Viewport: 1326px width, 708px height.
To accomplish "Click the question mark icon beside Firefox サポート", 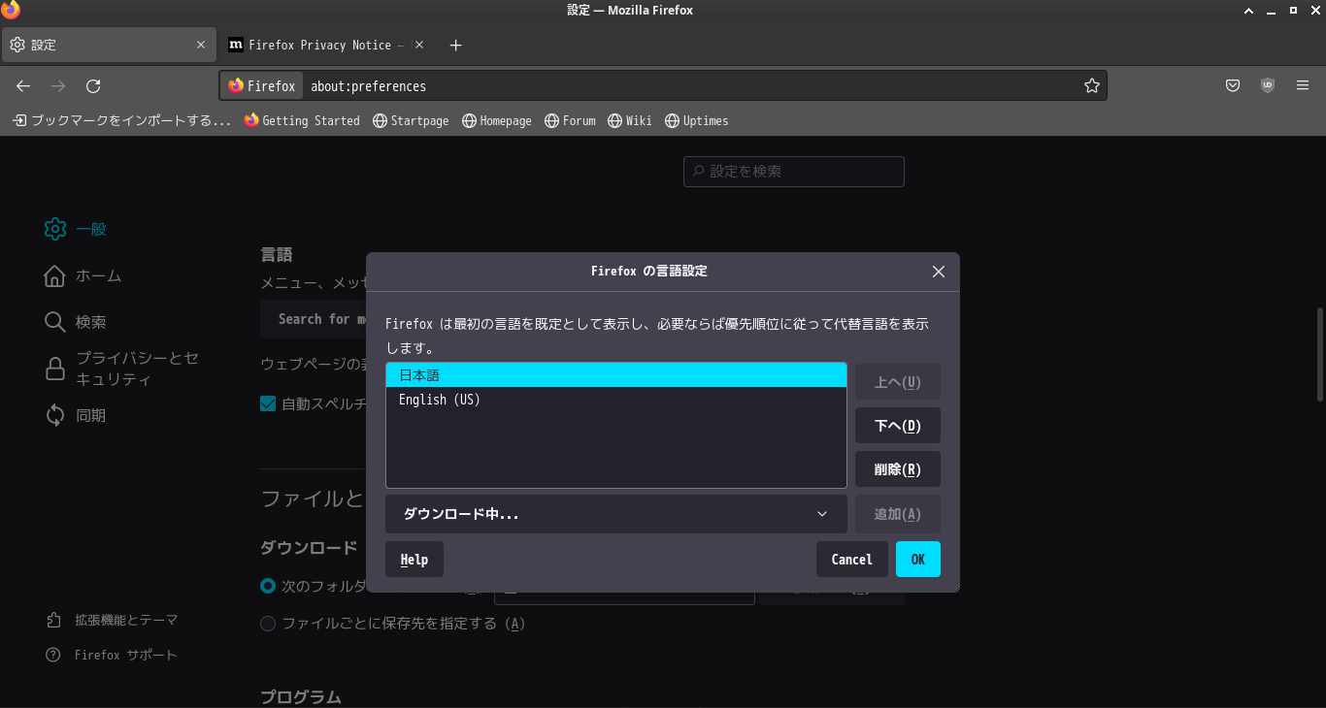I will click(53, 655).
